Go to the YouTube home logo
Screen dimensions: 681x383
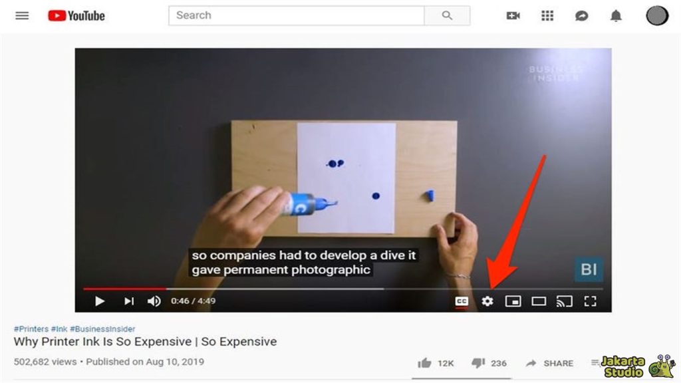(x=76, y=16)
